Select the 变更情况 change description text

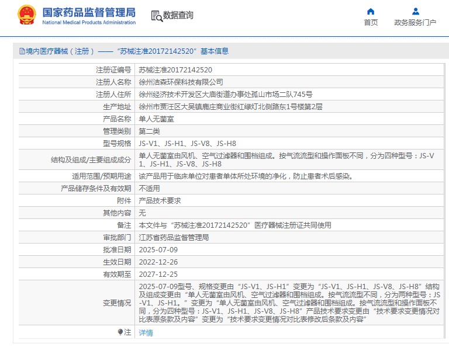[x=289, y=303]
